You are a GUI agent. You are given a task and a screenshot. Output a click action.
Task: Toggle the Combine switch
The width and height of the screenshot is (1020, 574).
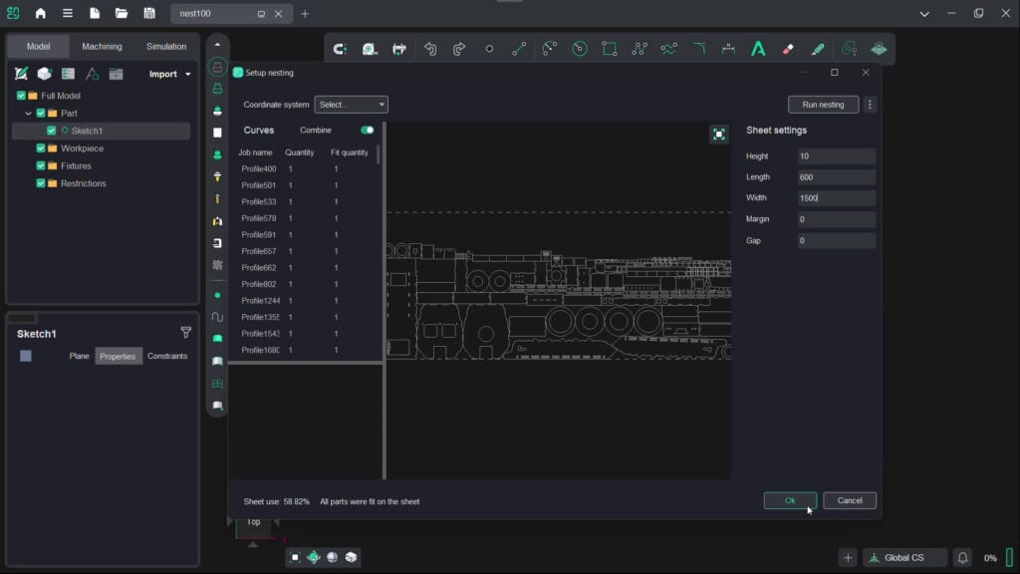pyautogui.click(x=368, y=131)
